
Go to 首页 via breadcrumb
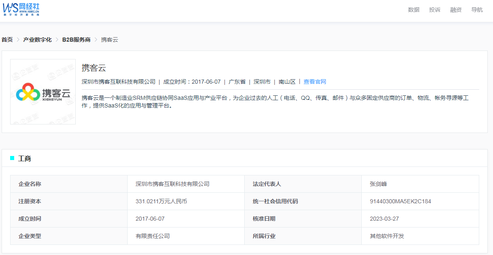(7, 40)
